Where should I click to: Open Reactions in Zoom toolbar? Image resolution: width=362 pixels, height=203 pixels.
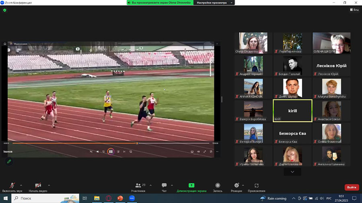pyautogui.click(x=237, y=187)
